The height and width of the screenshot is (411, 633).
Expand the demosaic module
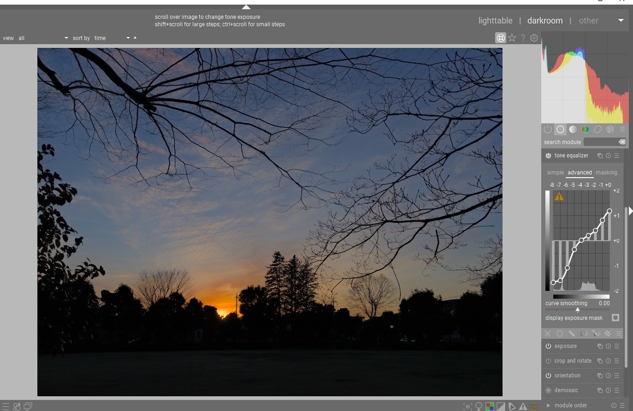pos(566,390)
